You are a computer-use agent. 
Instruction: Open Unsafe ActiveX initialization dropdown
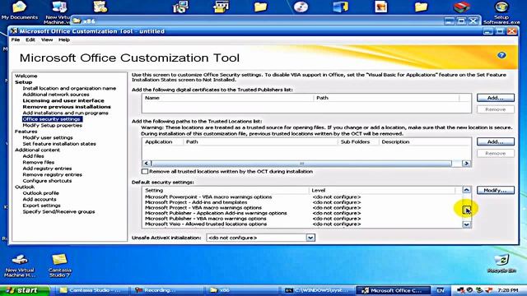[310, 238]
